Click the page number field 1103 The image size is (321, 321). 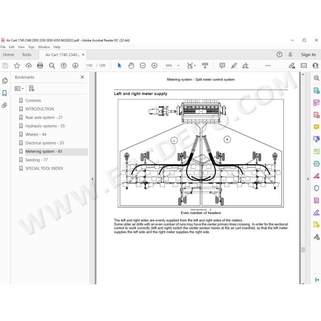click(x=89, y=66)
